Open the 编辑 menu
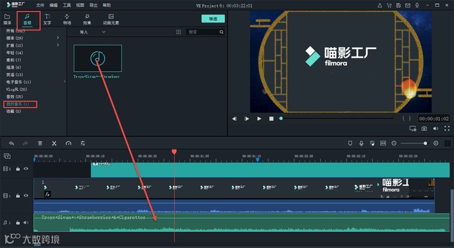This screenshot has width=454, height=248. (53, 5)
